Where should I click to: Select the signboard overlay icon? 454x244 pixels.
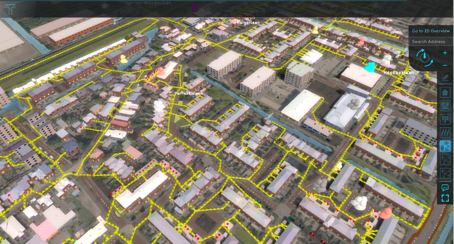445,119
